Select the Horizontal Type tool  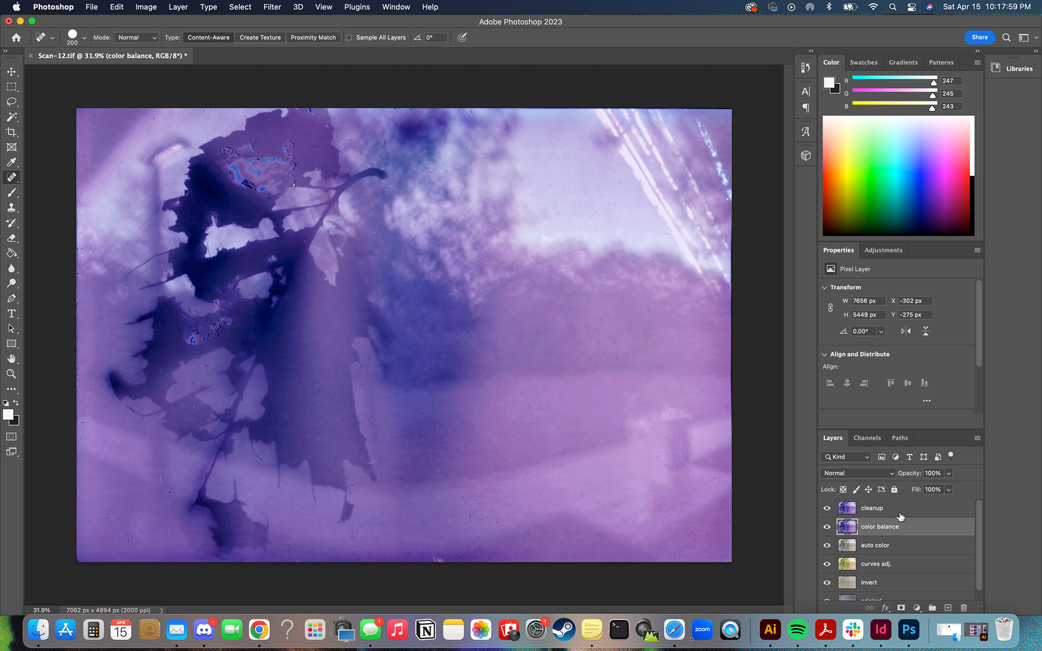tap(11, 314)
